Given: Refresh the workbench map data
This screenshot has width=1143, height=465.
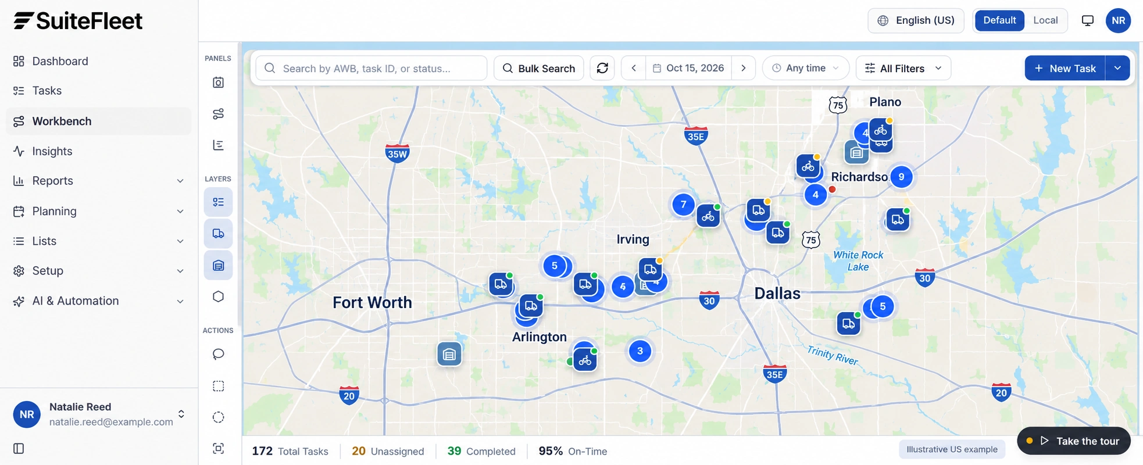Looking at the screenshot, I should click(602, 68).
